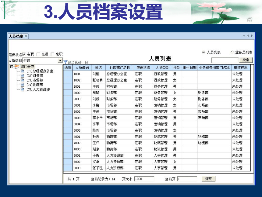
Task: Check the 离职 employment status checkbox
Action: 52,54
